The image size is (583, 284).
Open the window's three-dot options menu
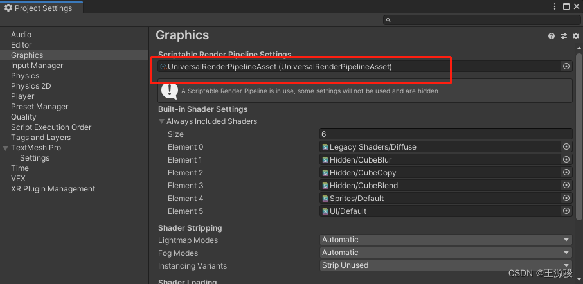tap(555, 6)
